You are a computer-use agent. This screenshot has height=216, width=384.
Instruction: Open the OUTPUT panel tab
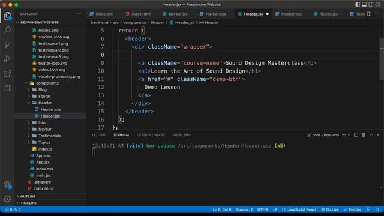point(99,135)
